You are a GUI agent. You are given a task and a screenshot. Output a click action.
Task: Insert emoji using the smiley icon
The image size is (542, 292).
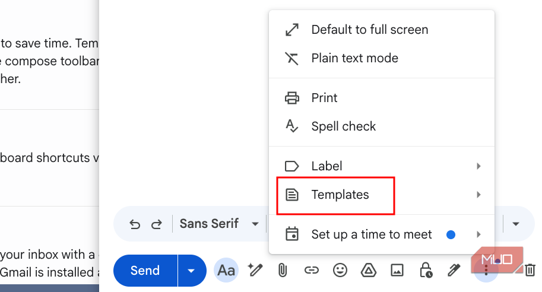(x=340, y=270)
